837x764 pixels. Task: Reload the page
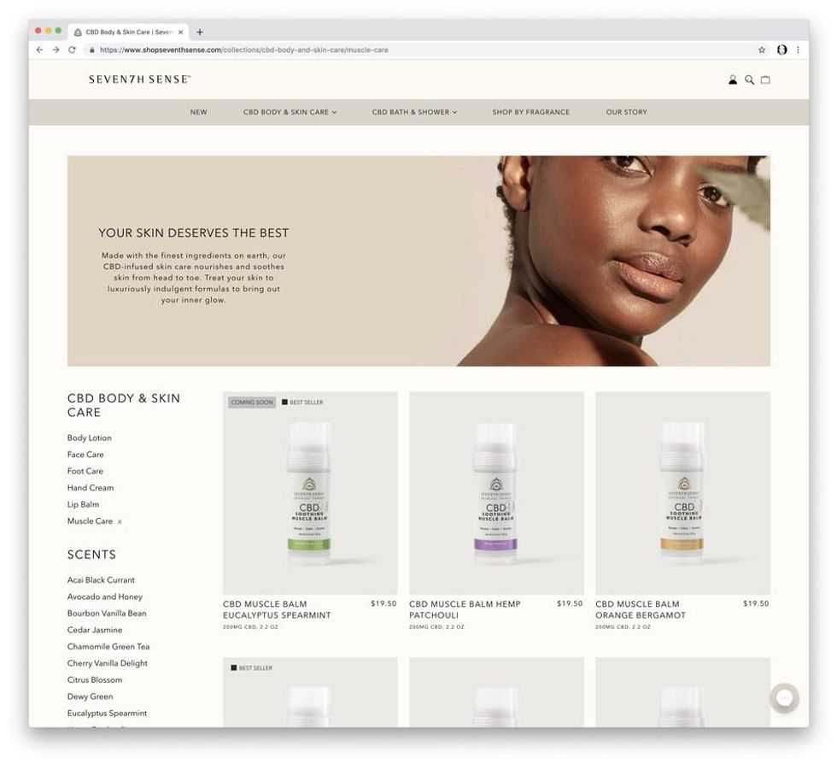coord(72,50)
